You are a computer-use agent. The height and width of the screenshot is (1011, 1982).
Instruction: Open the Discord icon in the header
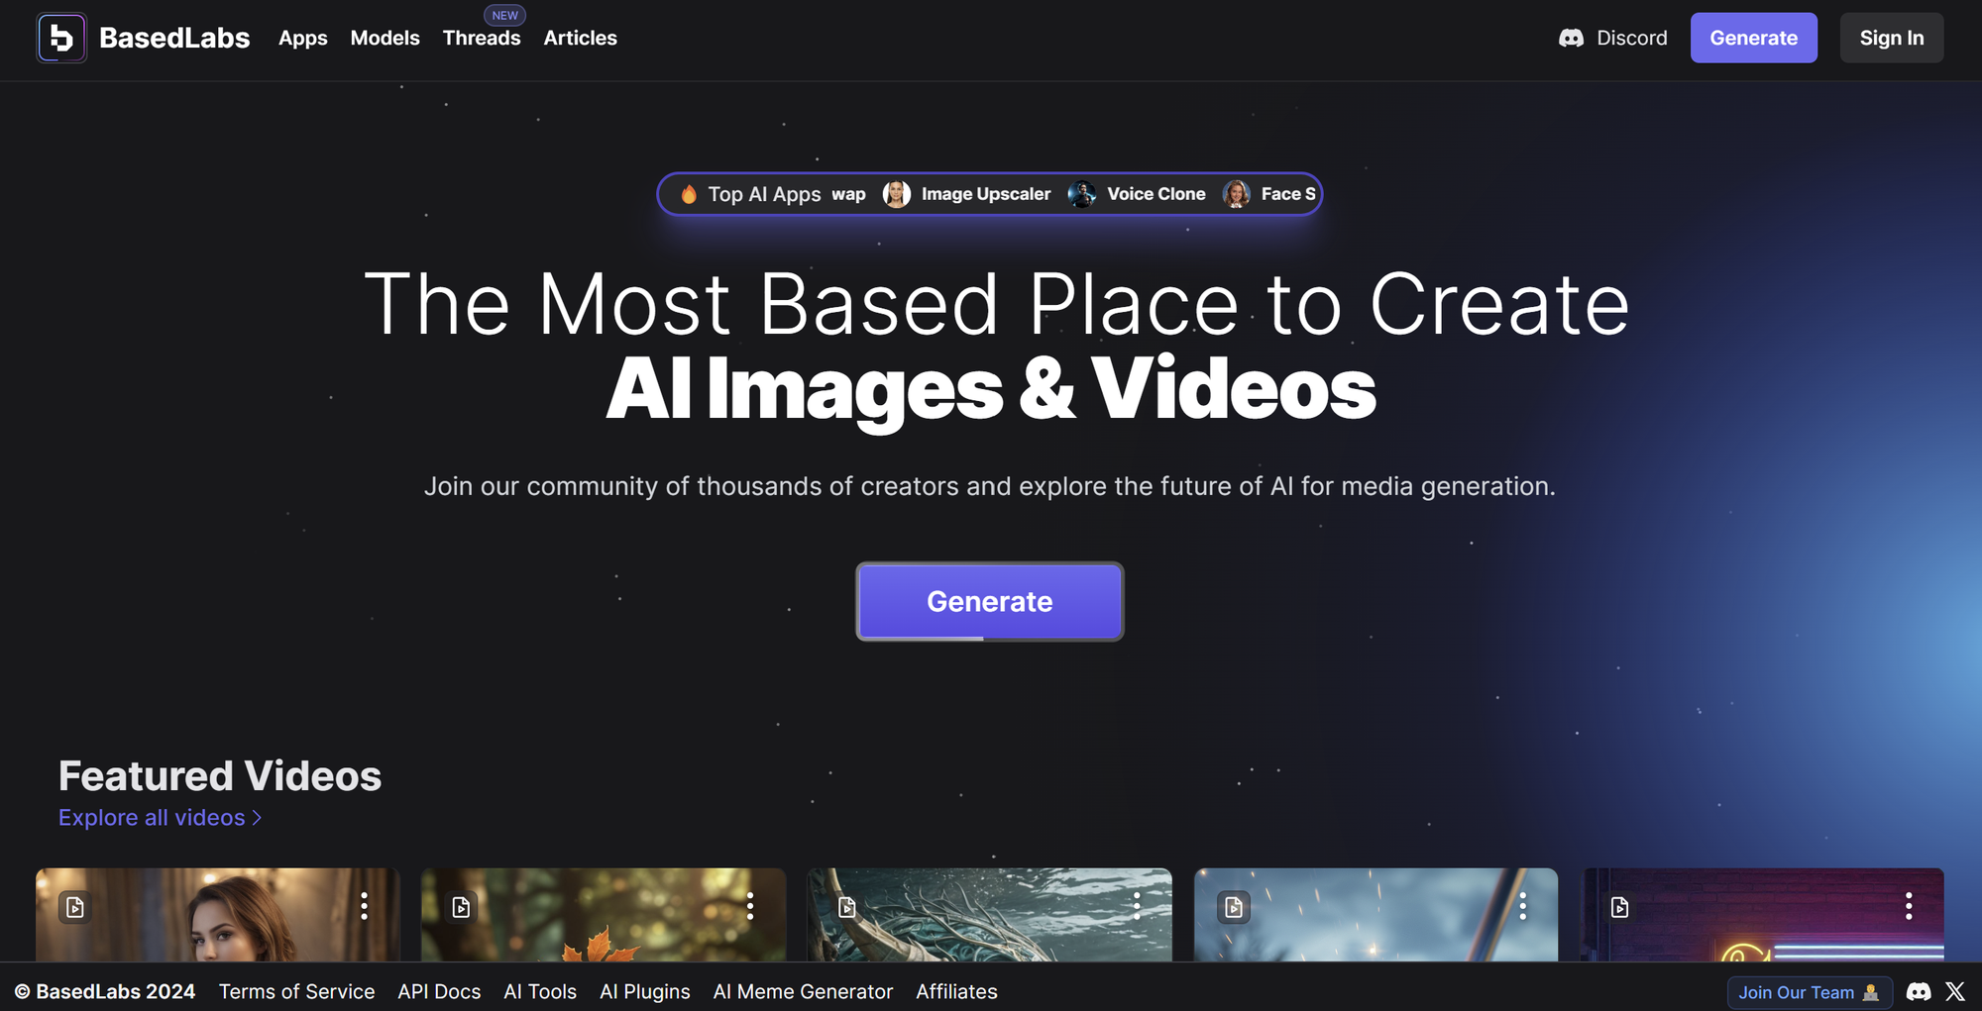(x=1571, y=38)
